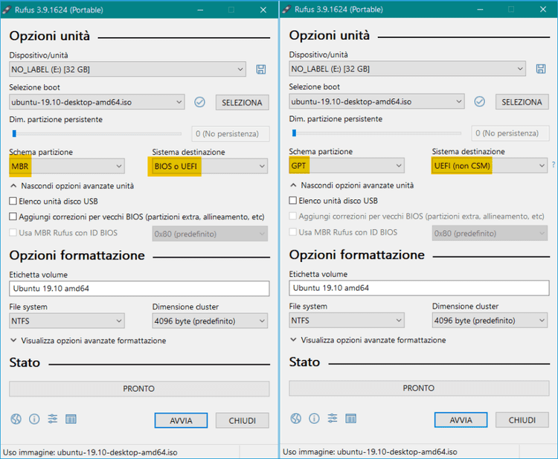558x459 pixels.
Task: Click the help question mark in right window
Action: [554, 164]
